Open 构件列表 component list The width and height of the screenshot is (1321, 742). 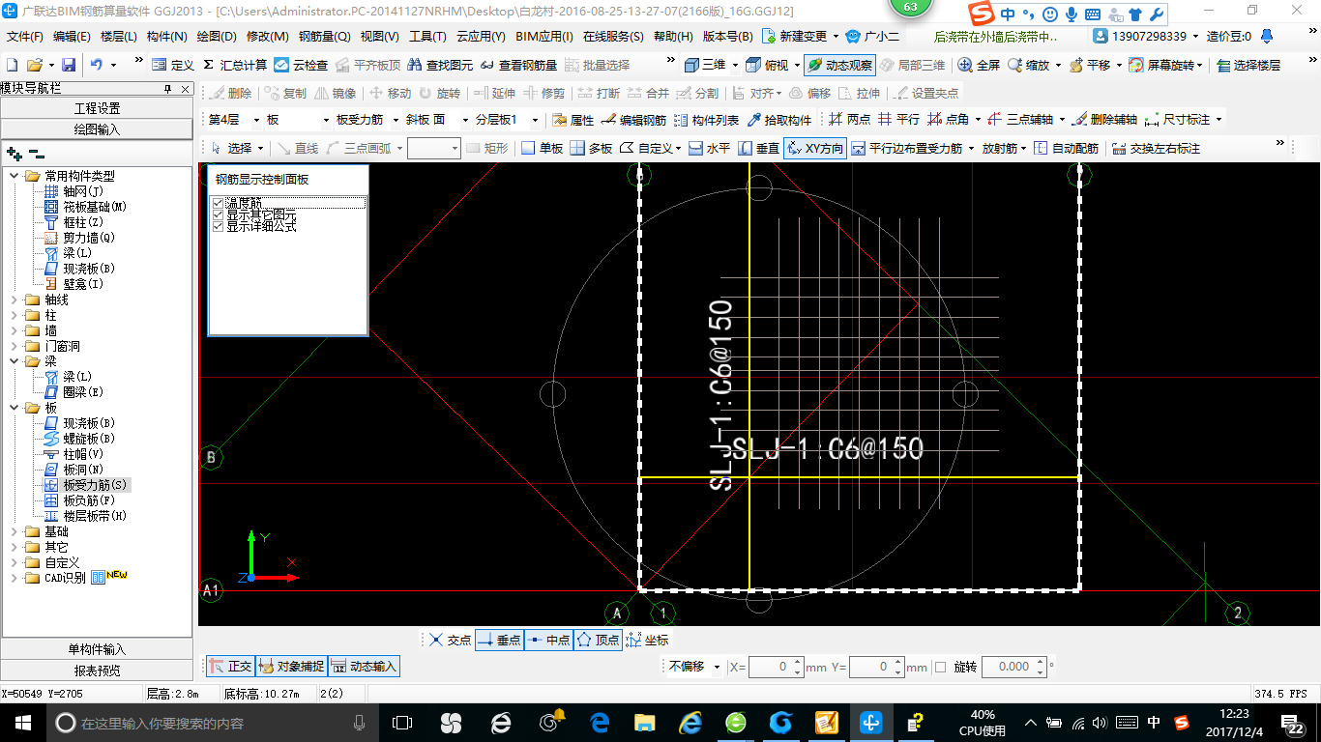tap(706, 120)
